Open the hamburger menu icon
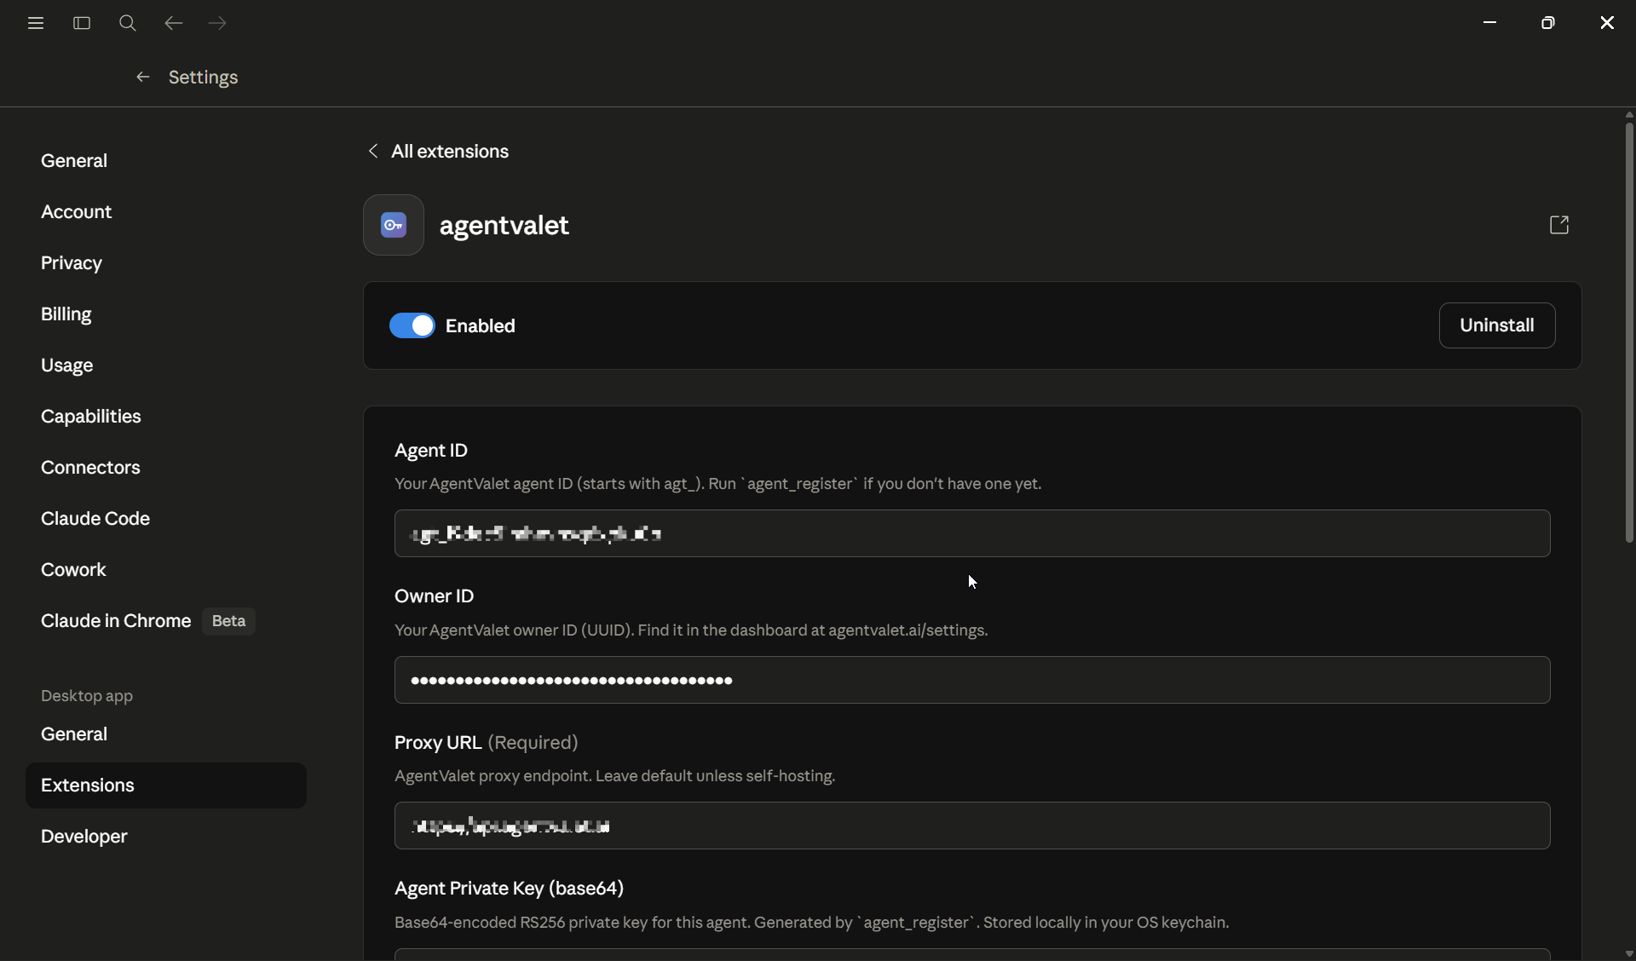 point(36,23)
